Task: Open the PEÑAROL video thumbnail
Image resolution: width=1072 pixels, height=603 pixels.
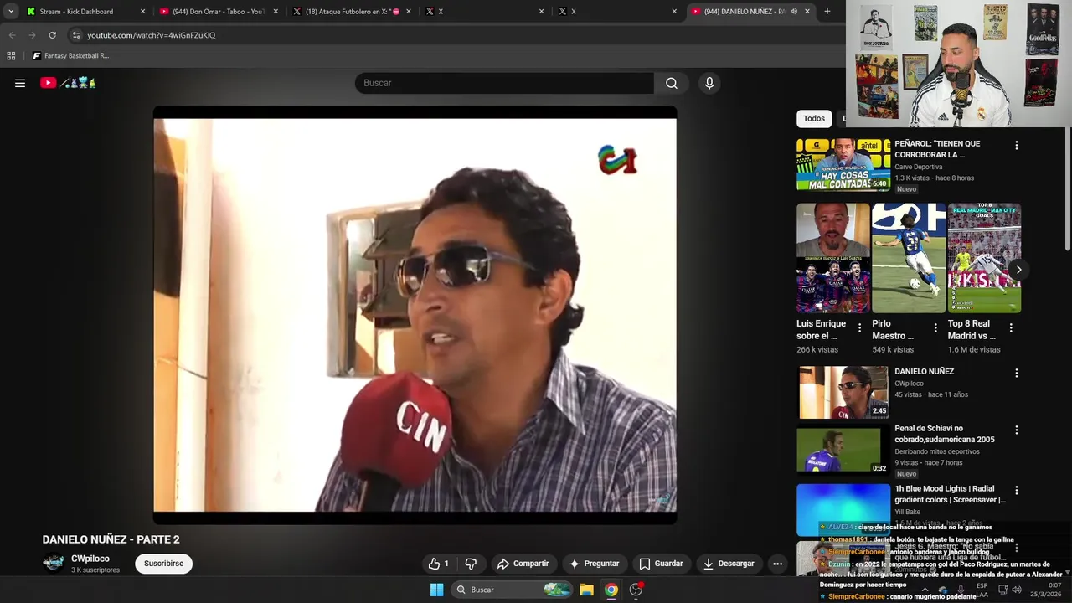Action: [x=843, y=165]
